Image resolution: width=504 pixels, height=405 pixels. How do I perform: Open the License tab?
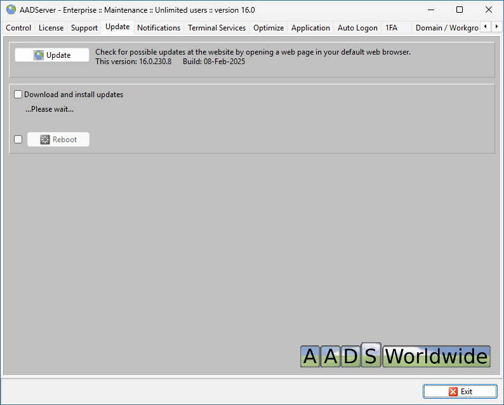[x=51, y=28]
